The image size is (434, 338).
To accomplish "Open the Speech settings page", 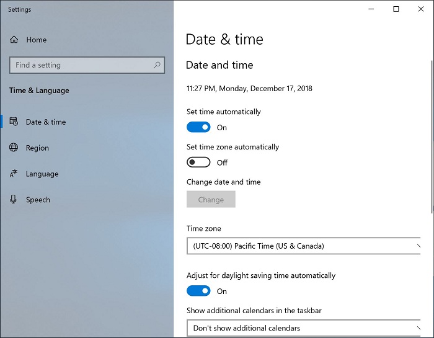I will point(38,200).
